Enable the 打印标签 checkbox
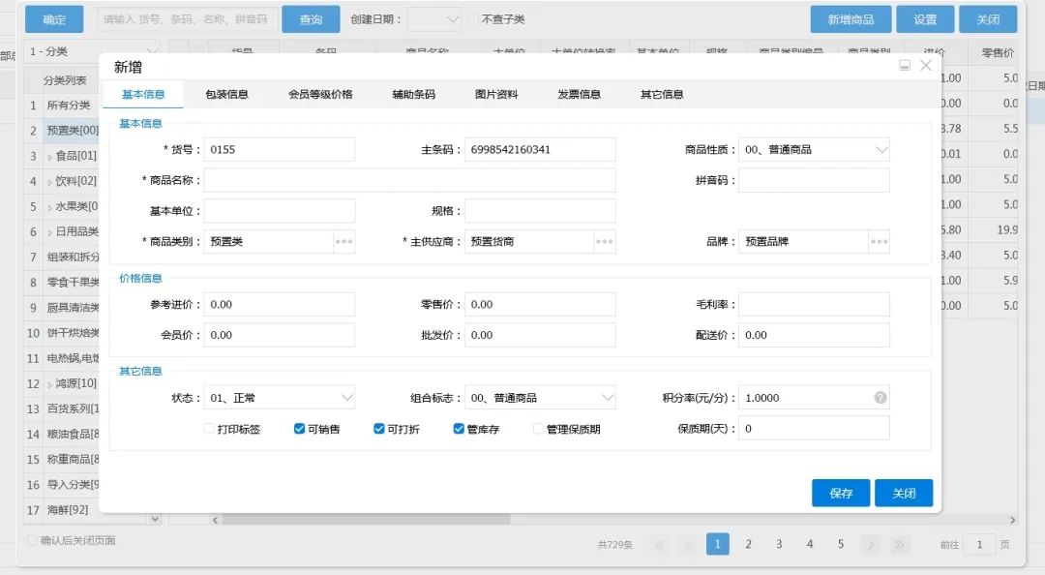The image size is (1045, 575). (x=209, y=429)
